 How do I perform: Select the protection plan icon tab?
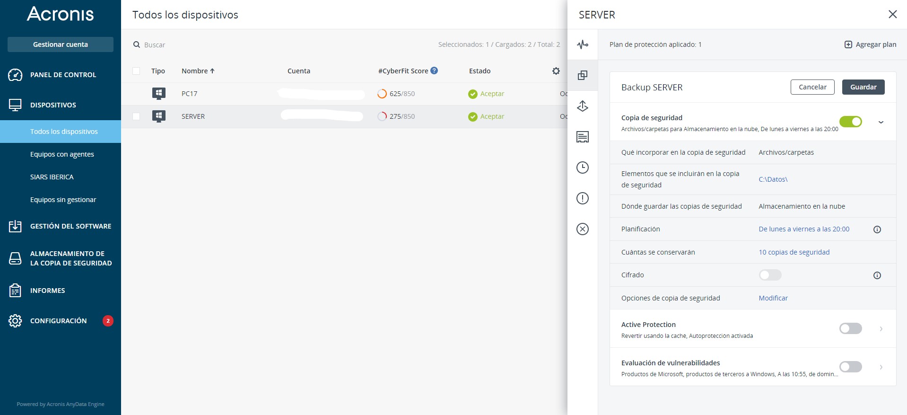pos(583,75)
